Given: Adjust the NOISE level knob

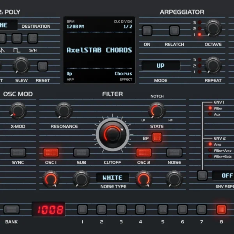Looking at the screenshot, I should [x=174, y=179].
